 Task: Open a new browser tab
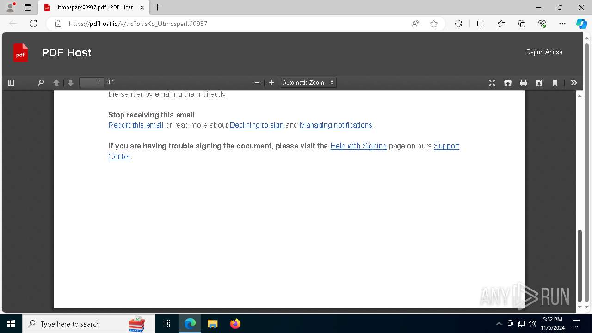click(158, 7)
